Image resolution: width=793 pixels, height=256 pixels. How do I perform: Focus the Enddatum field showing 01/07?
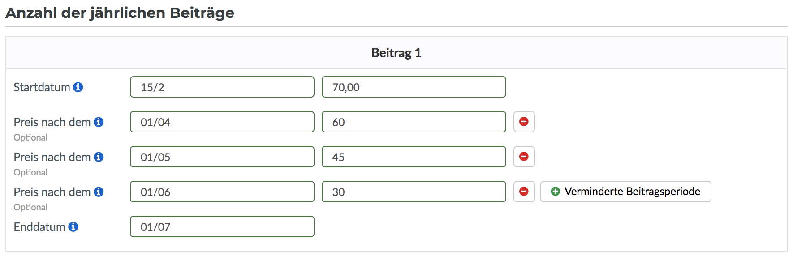coord(222,226)
